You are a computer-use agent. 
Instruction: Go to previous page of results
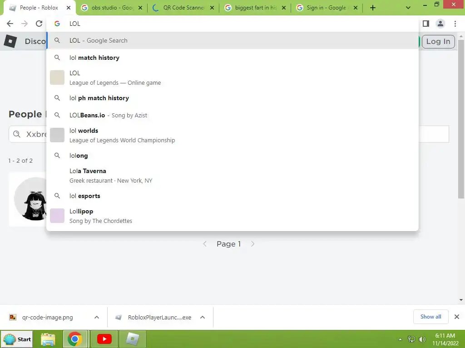point(205,244)
